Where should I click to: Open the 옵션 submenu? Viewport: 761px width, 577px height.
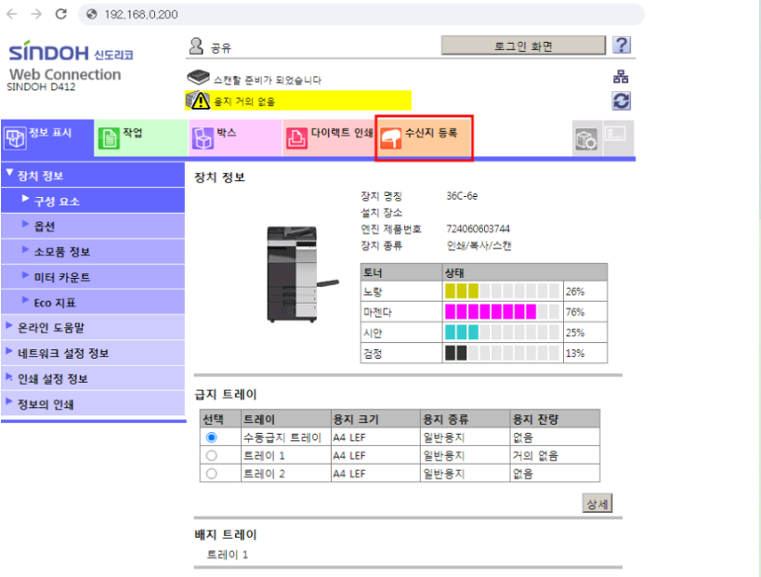click(93, 226)
